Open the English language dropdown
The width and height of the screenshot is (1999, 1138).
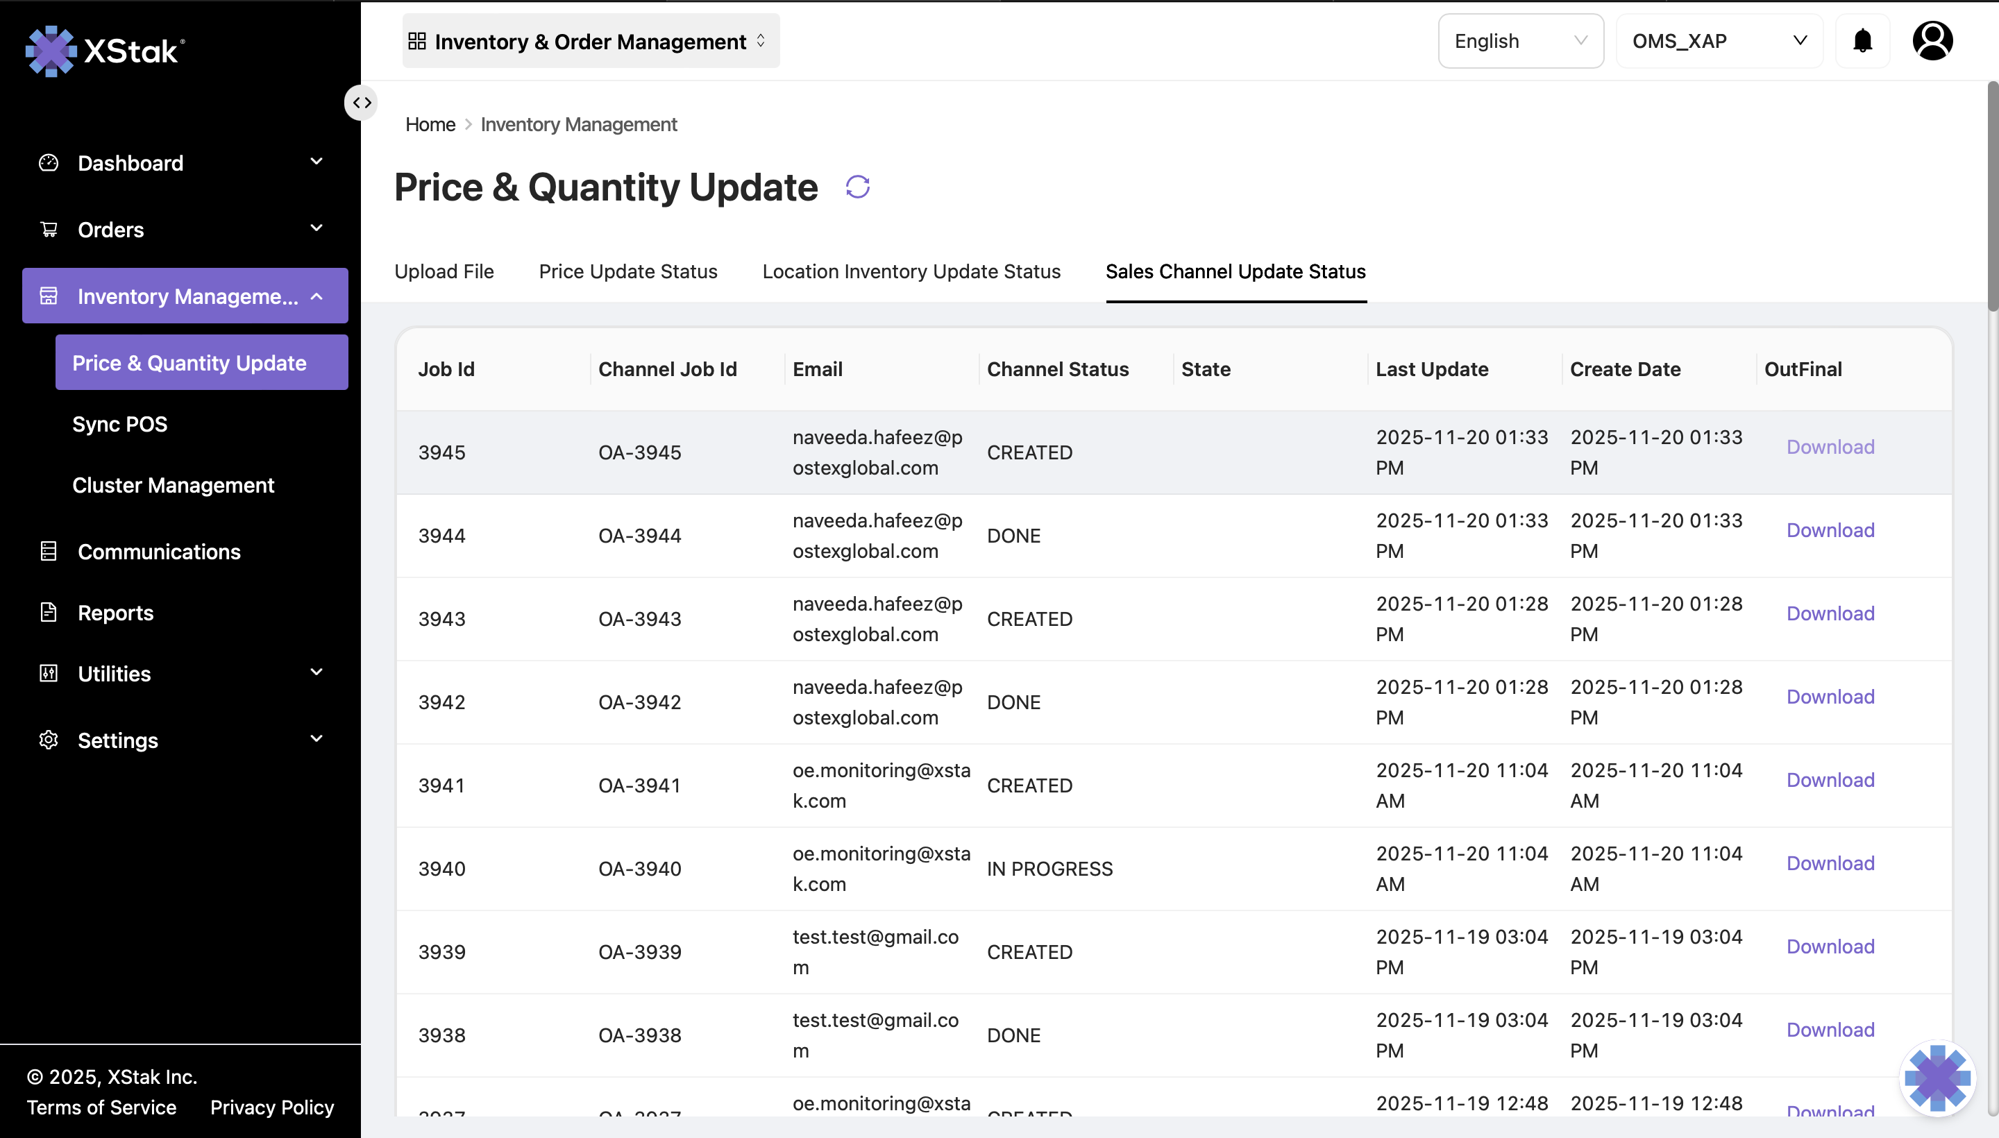[x=1520, y=40]
